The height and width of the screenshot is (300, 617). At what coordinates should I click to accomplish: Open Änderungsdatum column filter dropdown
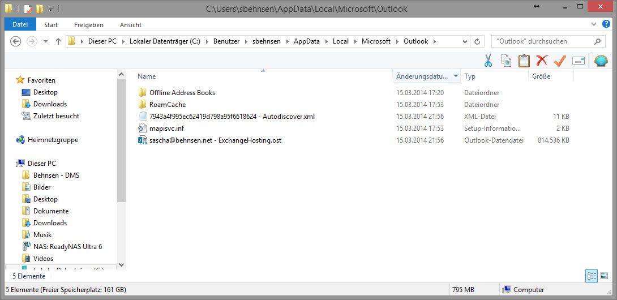pos(456,76)
